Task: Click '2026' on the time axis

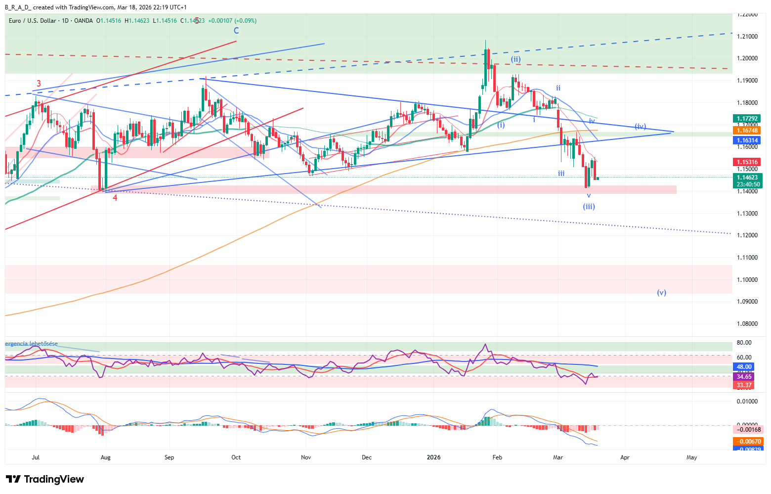Action: coord(433,457)
